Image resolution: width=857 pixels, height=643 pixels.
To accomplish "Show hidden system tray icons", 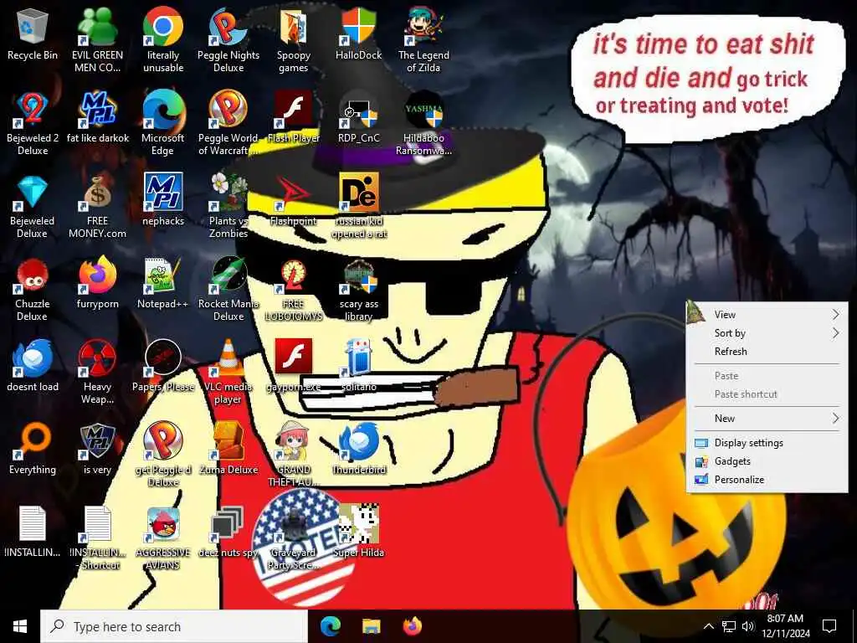I will (x=708, y=626).
